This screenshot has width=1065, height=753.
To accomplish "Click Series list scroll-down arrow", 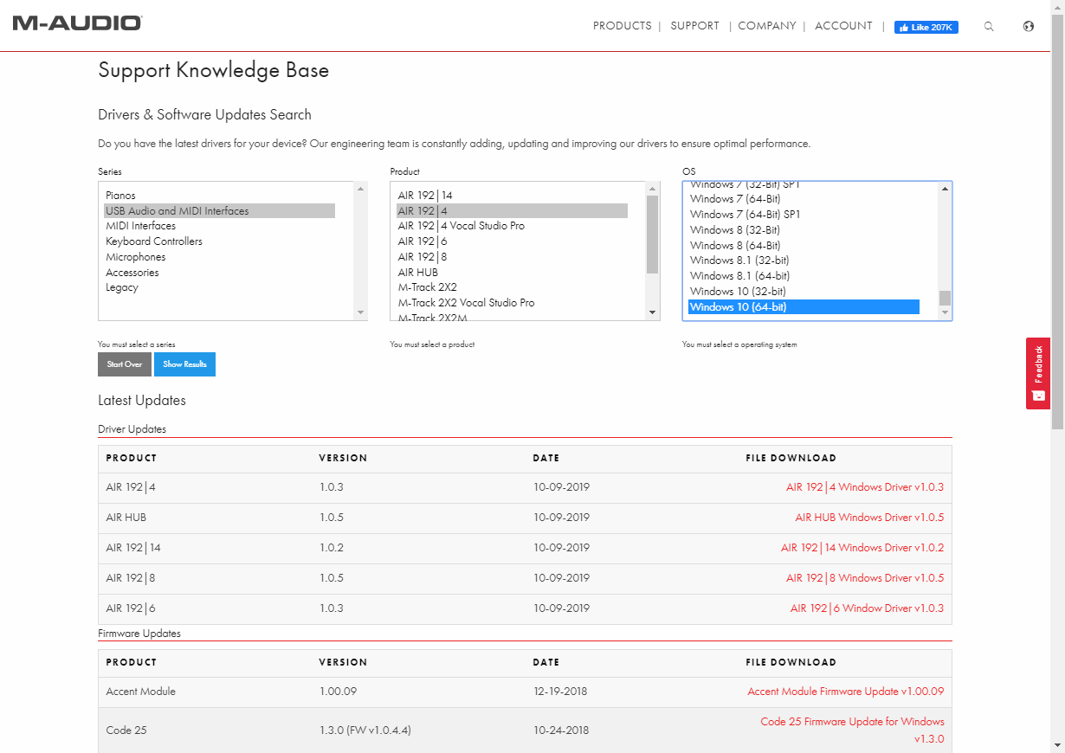I will pyautogui.click(x=361, y=312).
